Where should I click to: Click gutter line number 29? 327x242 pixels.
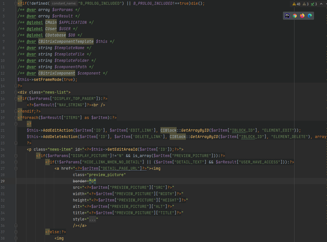3,181
